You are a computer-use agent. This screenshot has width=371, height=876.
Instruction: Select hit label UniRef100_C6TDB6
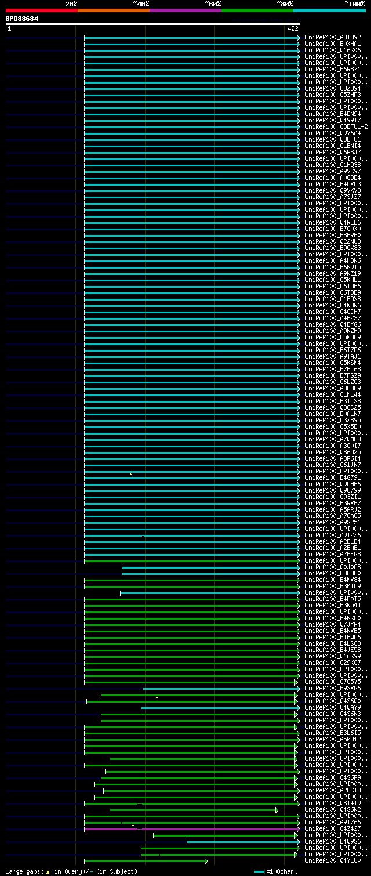click(x=333, y=287)
